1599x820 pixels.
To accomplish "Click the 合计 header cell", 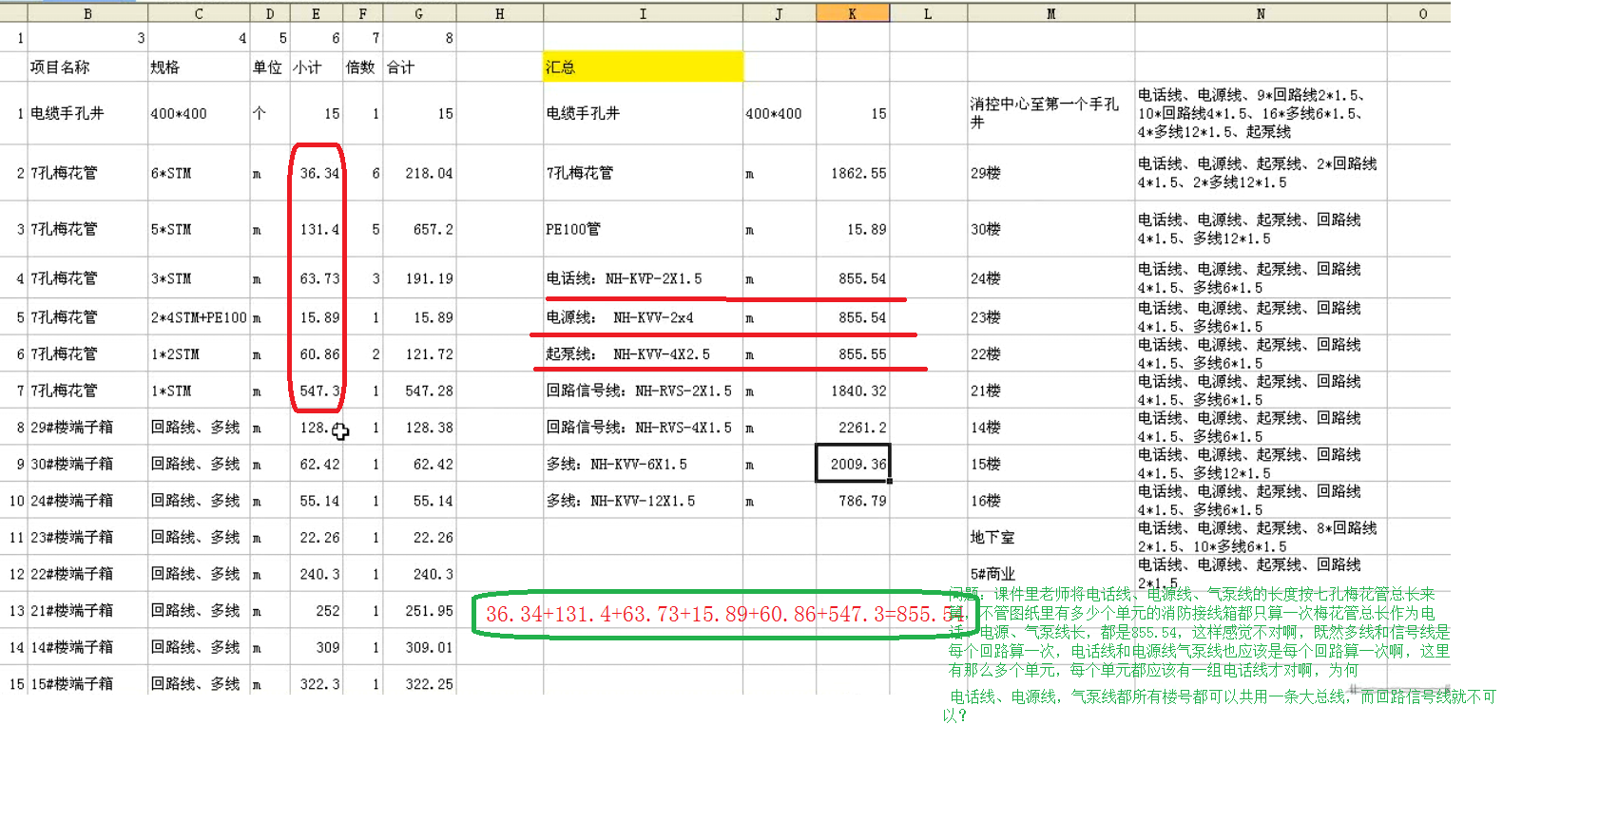I will (419, 67).
